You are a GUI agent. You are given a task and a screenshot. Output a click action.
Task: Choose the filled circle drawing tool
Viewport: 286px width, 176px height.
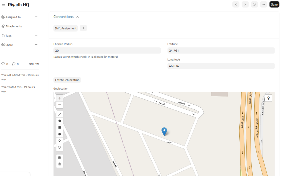pos(59,134)
